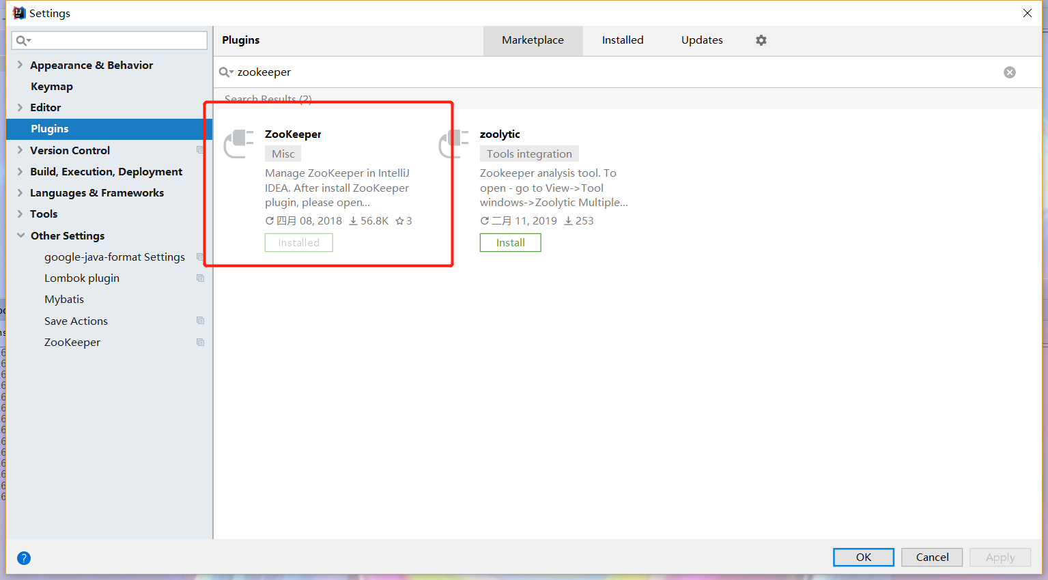Click project-level icon beside Version Control
The height and width of the screenshot is (580, 1048).
(200, 150)
